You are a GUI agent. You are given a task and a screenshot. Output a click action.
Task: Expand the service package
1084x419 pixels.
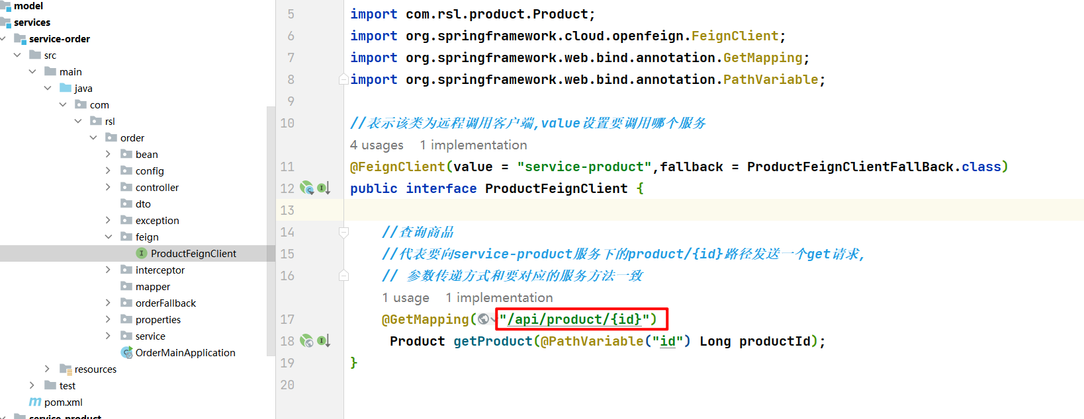(x=108, y=336)
